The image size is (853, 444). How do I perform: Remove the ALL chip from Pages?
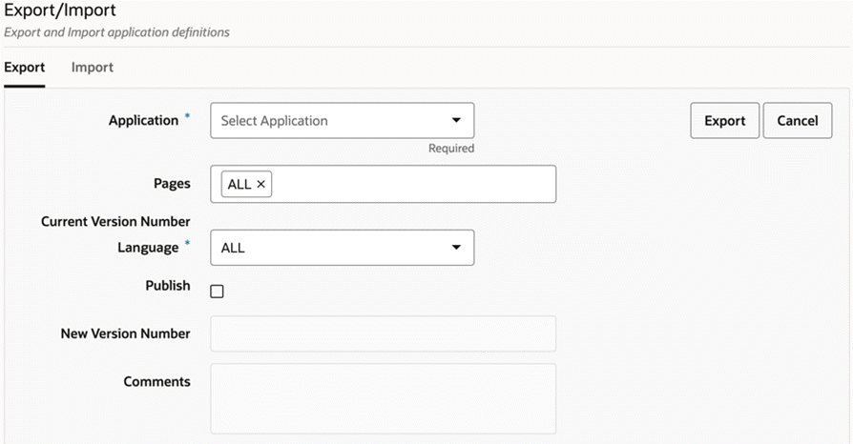261,185
